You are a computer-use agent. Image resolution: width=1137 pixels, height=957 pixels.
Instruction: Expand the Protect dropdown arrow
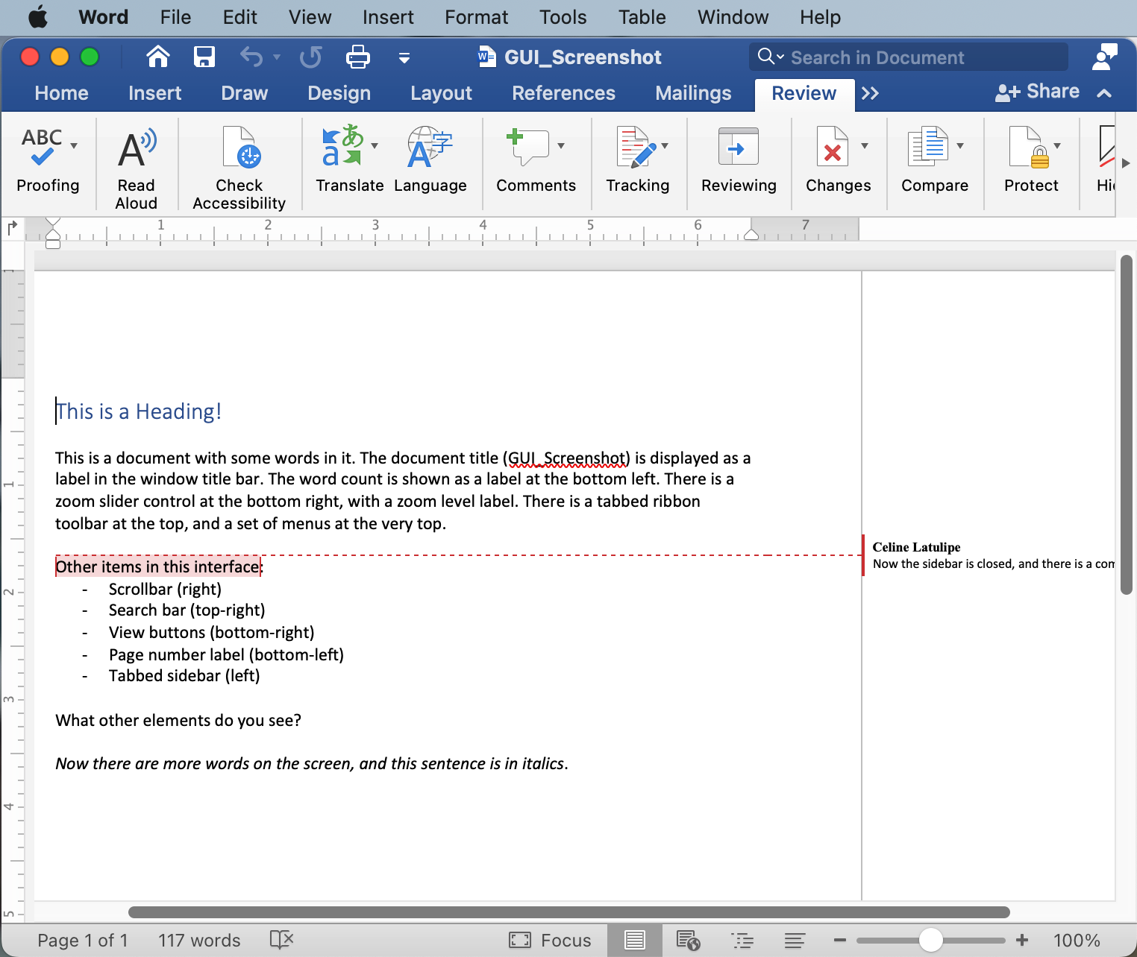pyautogui.click(x=1057, y=146)
